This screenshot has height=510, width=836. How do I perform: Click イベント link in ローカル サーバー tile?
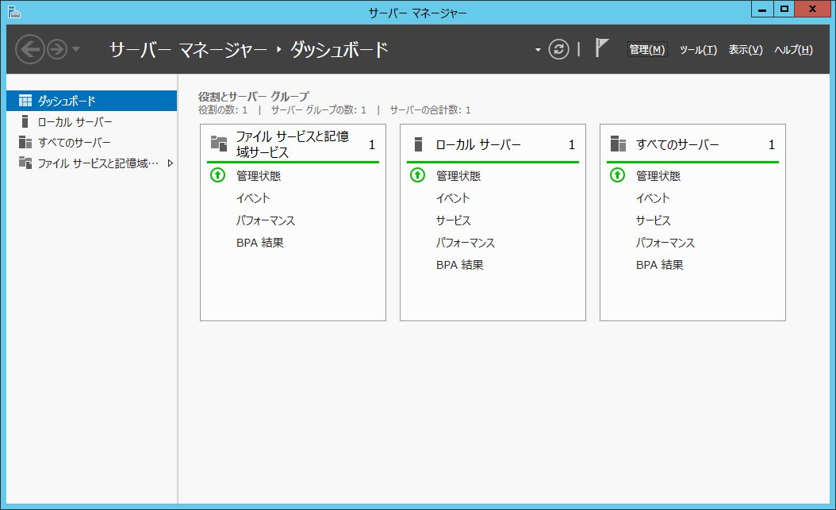[x=453, y=198]
